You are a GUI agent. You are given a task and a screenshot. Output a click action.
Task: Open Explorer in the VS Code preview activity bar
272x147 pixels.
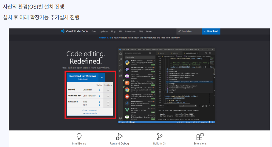coord(120,54)
